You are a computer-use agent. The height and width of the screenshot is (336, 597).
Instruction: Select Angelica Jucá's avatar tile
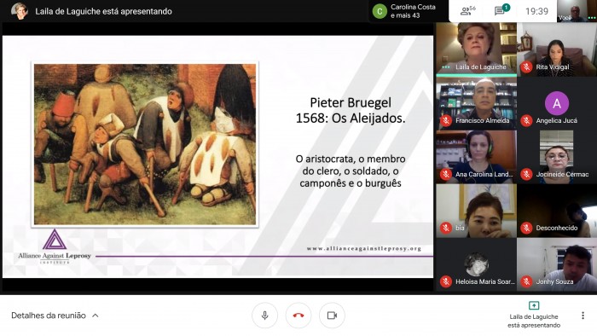557,103
